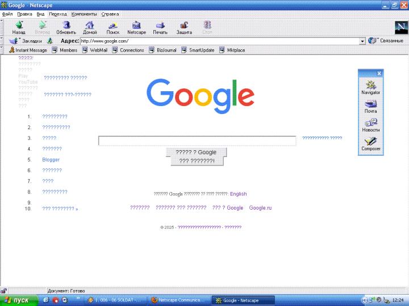Open the Компоненты menu
The height and width of the screenshot is (306, 409).
84,14
